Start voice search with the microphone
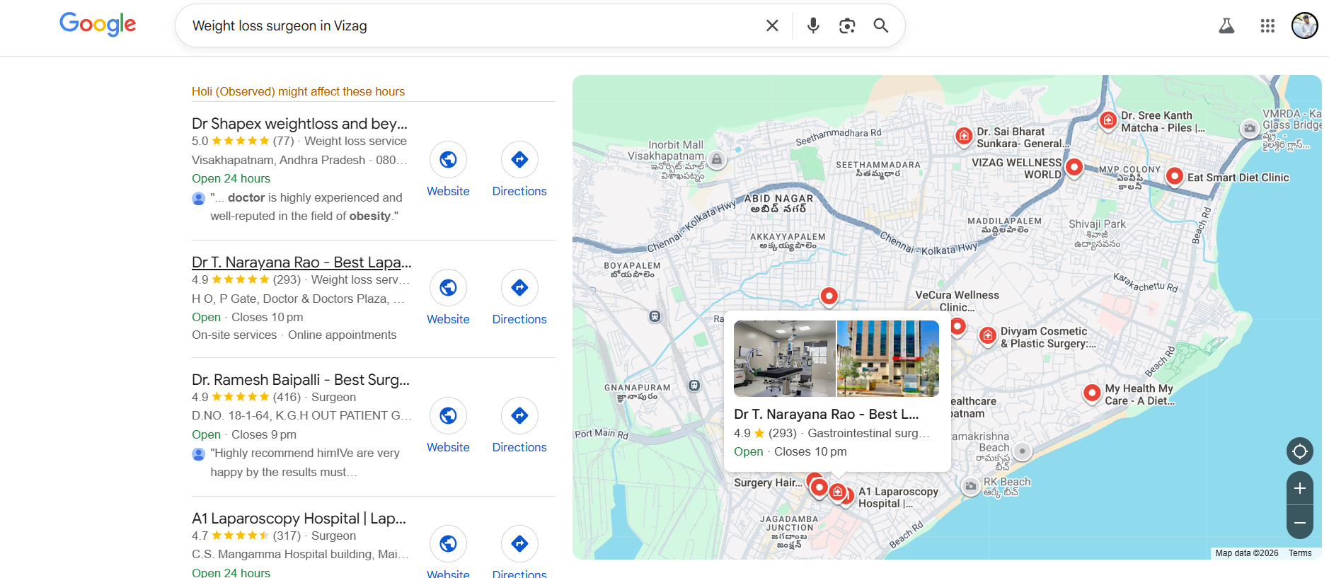Screen dimensions: 1329x578 [x=813, y=26]
